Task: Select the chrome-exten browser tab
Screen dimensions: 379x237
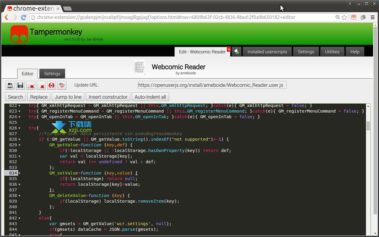Action: tap(33, 9)
